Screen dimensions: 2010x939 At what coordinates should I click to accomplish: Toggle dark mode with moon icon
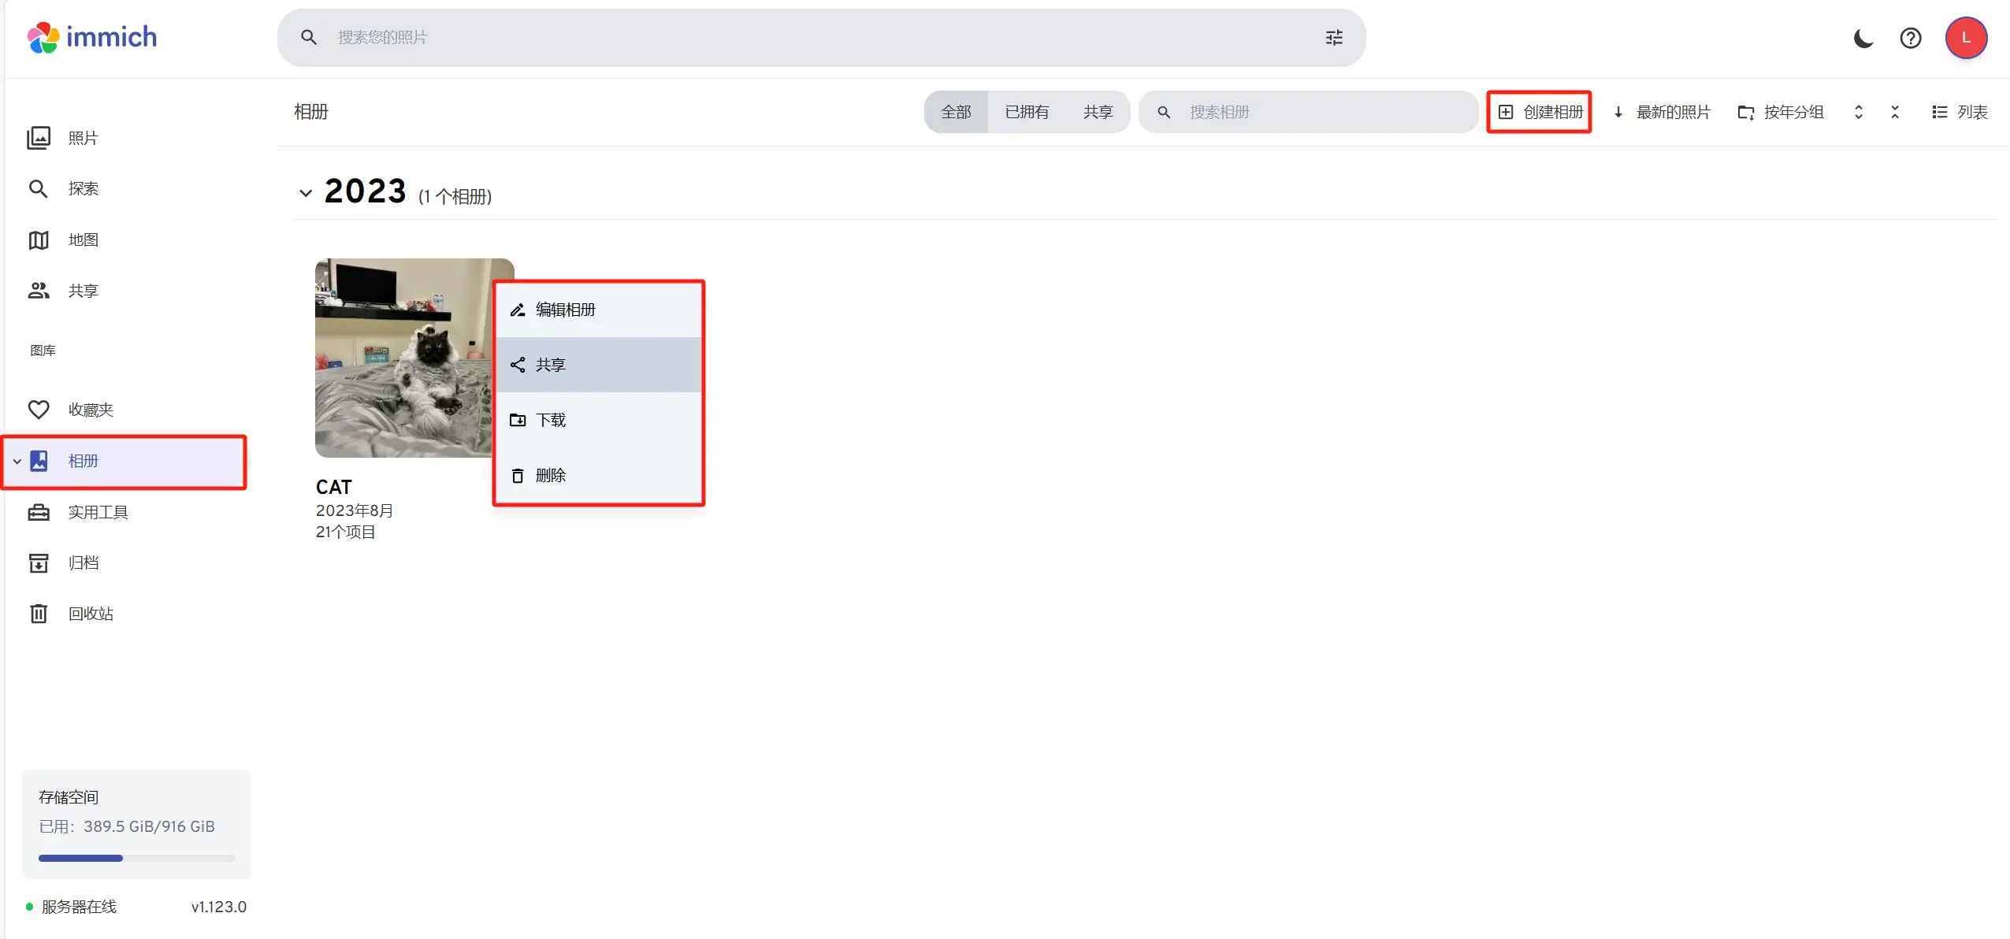tap(1863, 38)
